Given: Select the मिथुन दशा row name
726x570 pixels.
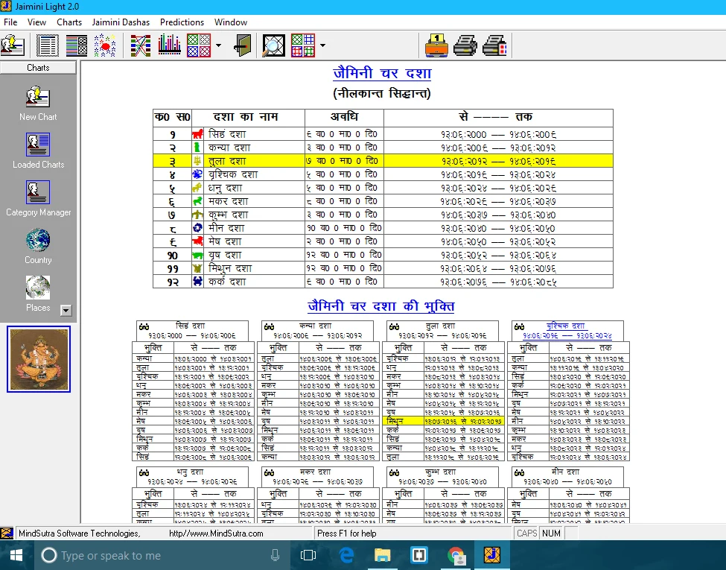Looking at the screenshot, I should 230,269.
